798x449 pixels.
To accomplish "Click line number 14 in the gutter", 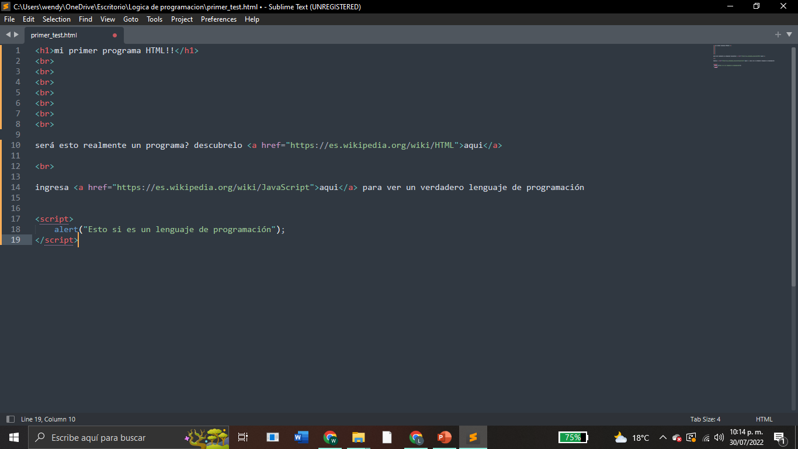I will click(x=15, y=187).
